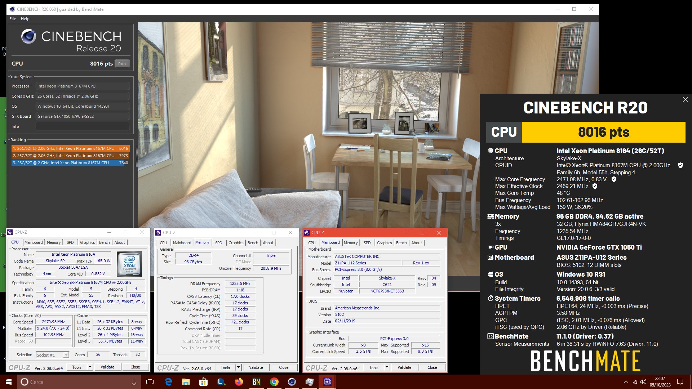Viewport: 692px width, 389px height.
Task: Open the Help menu in Cinebench
Action: pyautogui.click(x=25, y=19)
